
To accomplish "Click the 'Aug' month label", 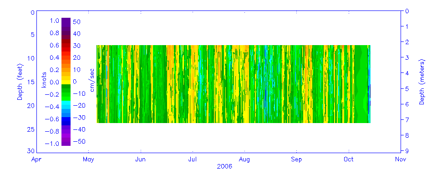I will point(244,160).
